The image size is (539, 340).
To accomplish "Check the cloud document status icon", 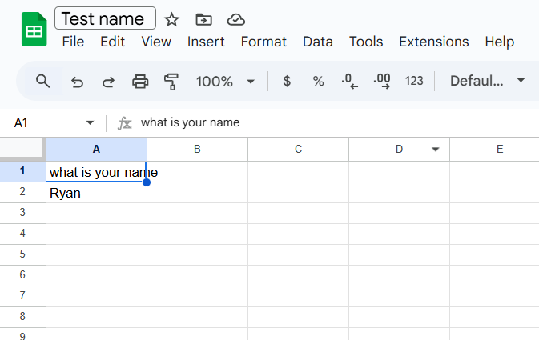I will (235, 19).
